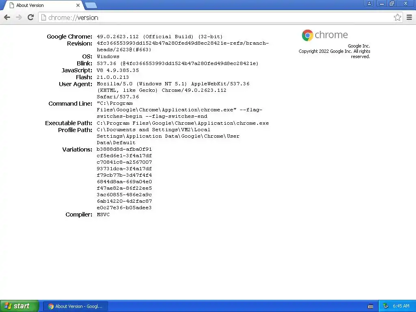The image size is (416, 312).
Task: Click version text 49.0.2623.112 (Official Build)
Action: pos(145,37)
